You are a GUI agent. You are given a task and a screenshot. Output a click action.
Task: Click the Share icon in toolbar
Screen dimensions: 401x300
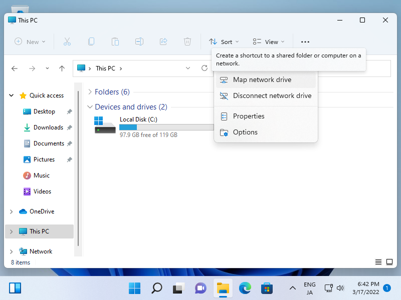pyautogui.click(x=163, y=42)
